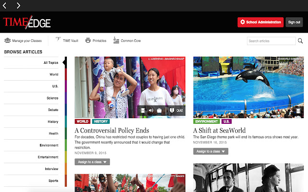Open the Common Core section
The image size is (308, 192).
(127, 40)
